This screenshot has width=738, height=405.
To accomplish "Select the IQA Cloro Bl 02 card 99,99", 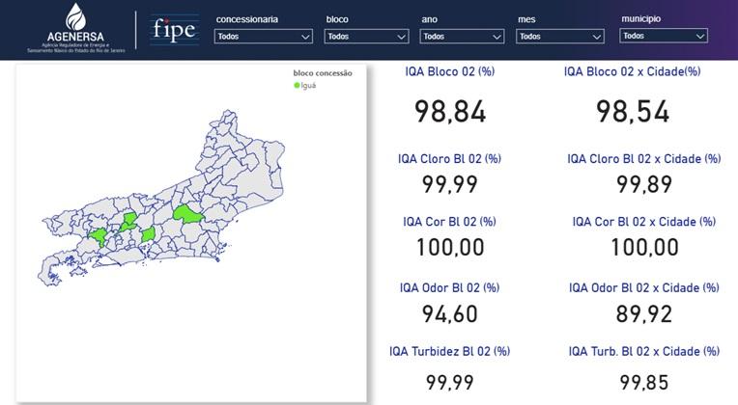I will pos(450,184).
